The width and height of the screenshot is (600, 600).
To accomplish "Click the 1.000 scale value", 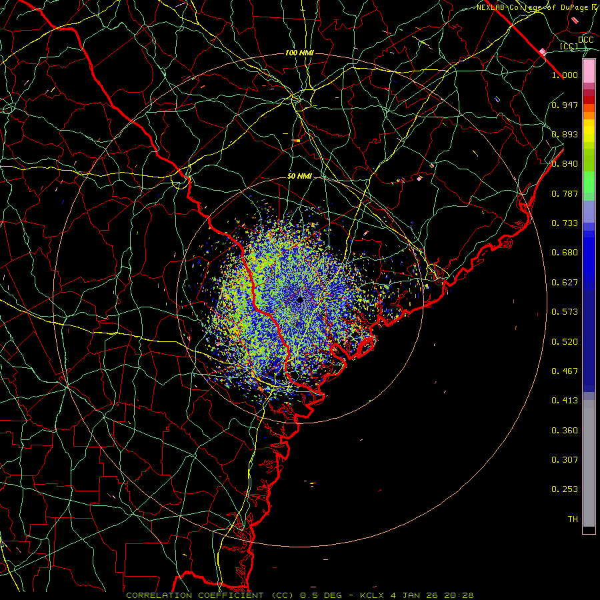I will click(x=565, y=75).
